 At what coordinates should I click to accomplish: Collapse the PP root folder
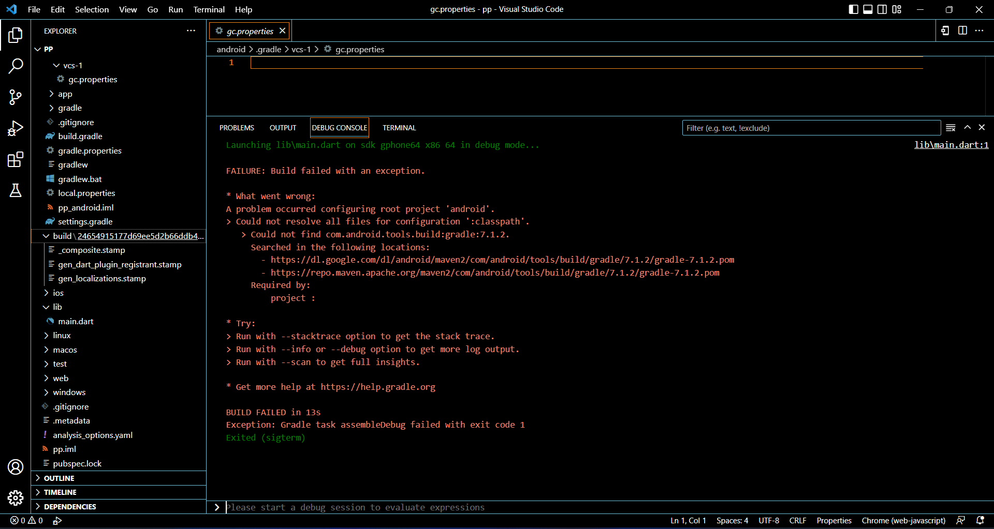pos(119,49)
